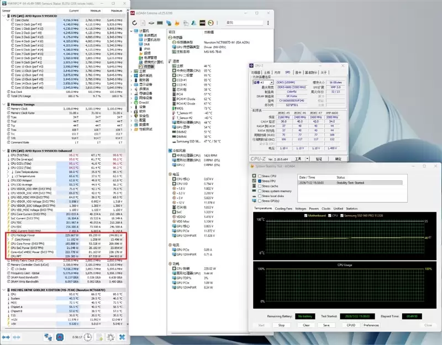The image size is (442, 345).
Task: Click the flame icon in AIDA64 toolbar
Action: (177, 23)
